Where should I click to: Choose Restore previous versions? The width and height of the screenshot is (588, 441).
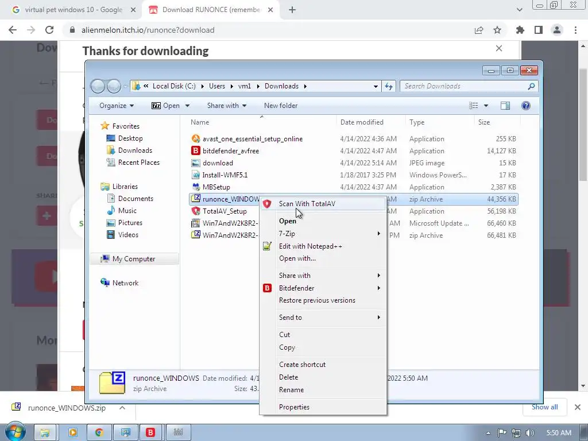click(323, 300)
